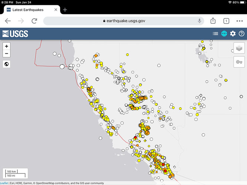Screen dimensions: 247x185
Task: Close the Latest Earthquakes tab
Action: tap(56, 10)
